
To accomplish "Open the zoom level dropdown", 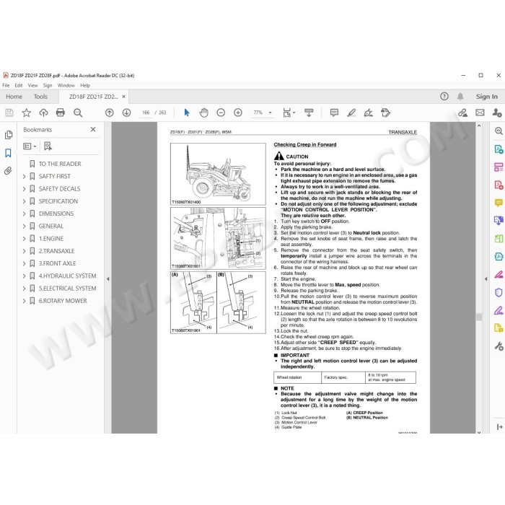I will tap(271, 113).
